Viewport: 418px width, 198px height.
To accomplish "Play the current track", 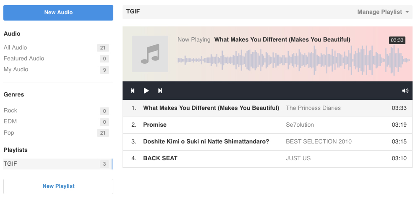I will click(x=146, y=91).
